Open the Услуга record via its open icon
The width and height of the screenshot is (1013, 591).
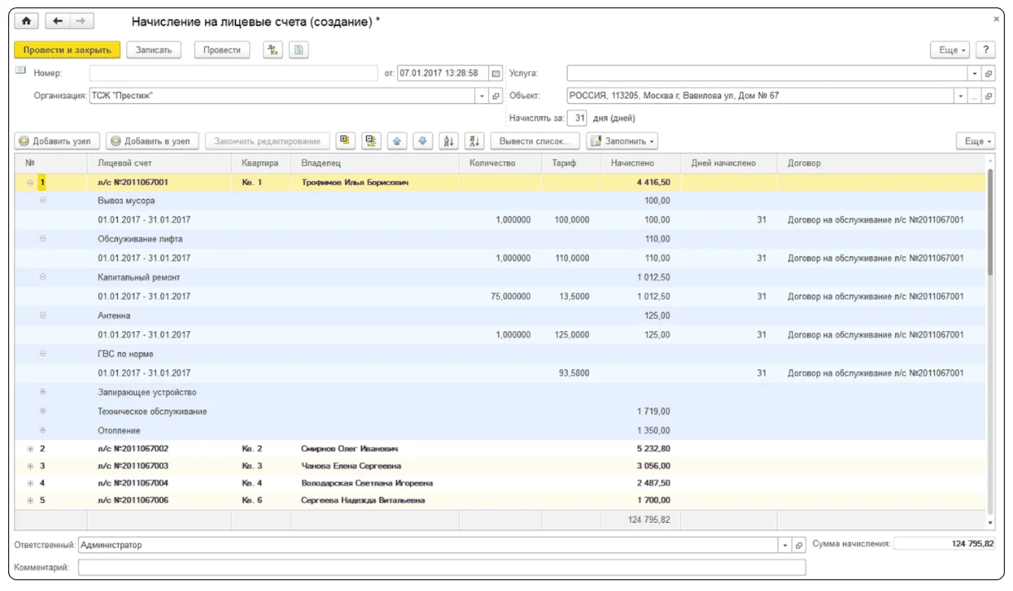coord(988,73)
